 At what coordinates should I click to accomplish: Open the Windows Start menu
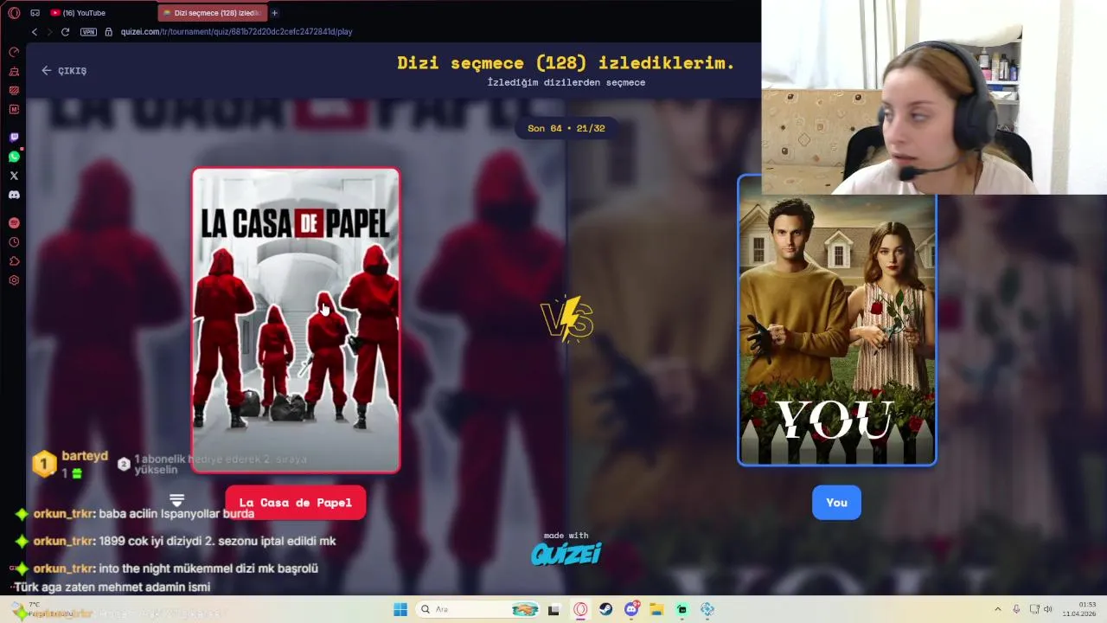coord(400,609)
